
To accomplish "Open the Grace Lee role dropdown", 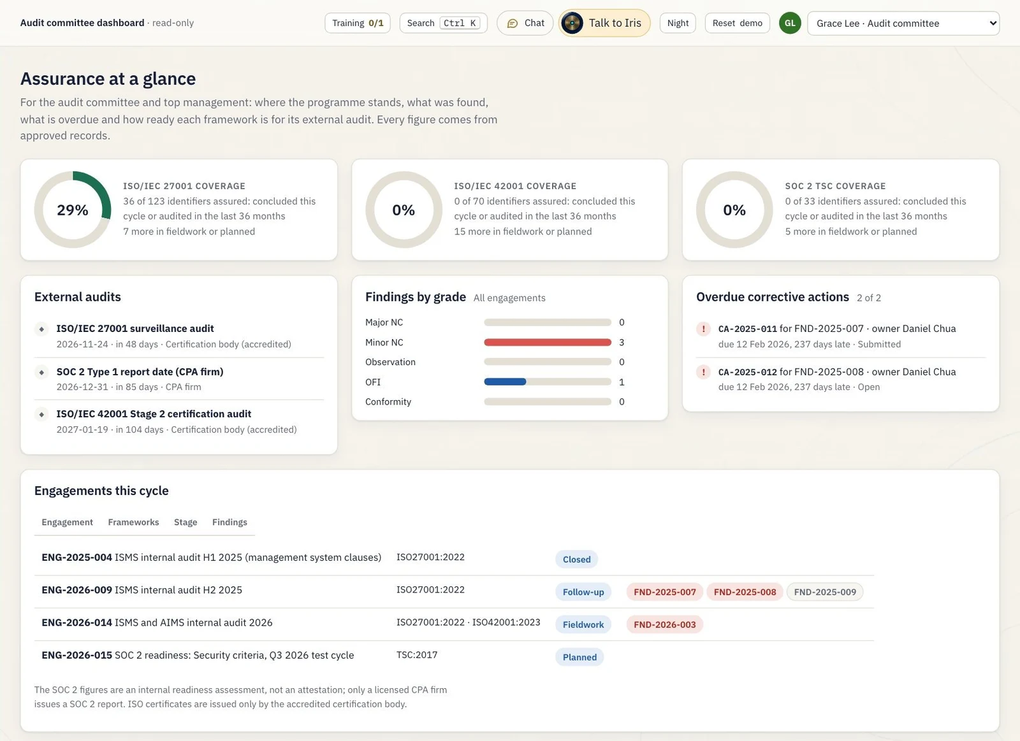I will tap(903, 23).
